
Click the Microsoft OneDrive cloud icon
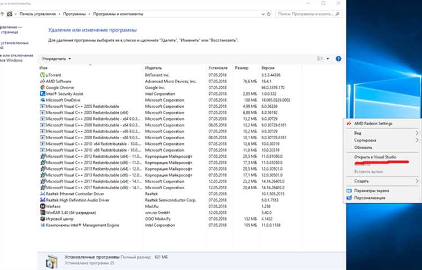coord(43,100)
